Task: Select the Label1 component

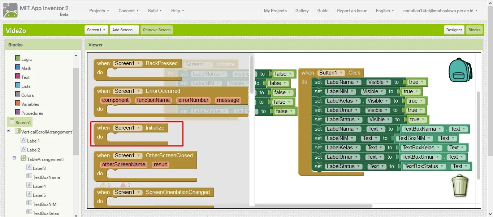Action: (30, 141)
